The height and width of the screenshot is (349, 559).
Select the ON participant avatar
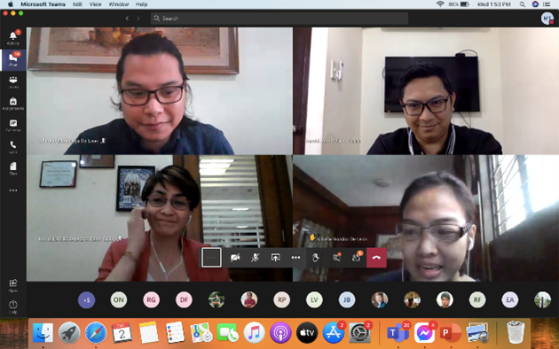pyautogui.click(x=119, y=299)
